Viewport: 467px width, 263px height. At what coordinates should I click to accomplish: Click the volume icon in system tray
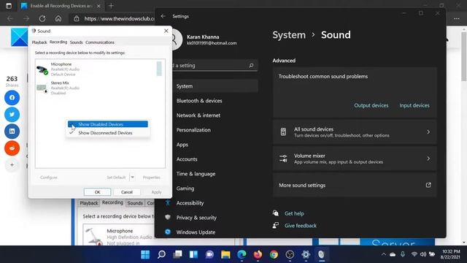[423, 254]
